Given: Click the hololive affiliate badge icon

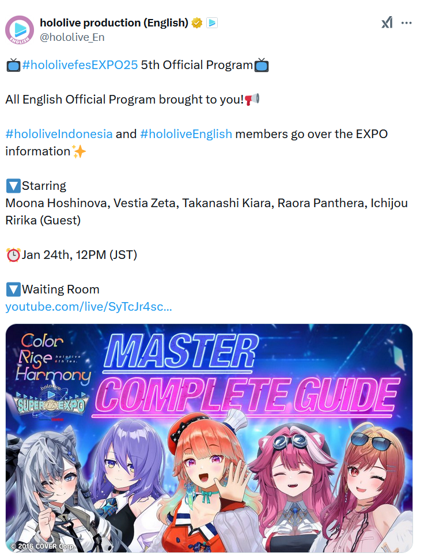Looking at the screenshot, I should 212,23.
